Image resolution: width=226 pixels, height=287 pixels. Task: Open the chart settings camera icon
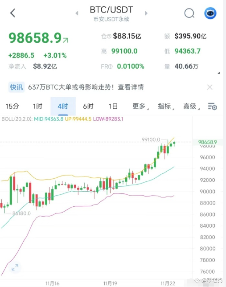pos(213,107)
